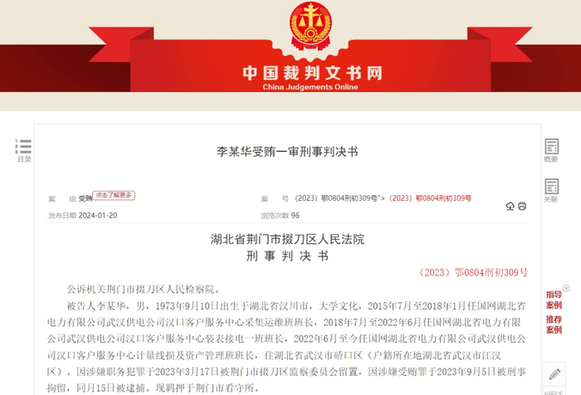Viewport: 581px width, 395px height.
Task: Click the 中国裁判文书网 site title
Action: click(x=312, y=73)
